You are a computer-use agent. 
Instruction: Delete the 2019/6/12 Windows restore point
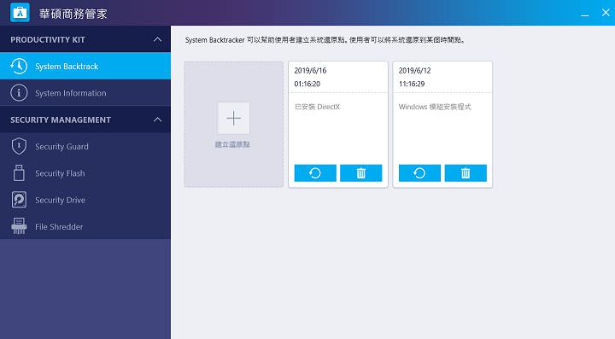[x=466, y=172]
